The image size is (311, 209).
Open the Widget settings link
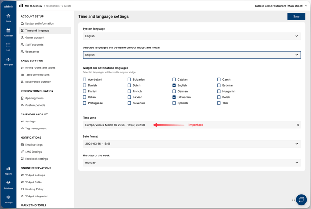point(35,175)
